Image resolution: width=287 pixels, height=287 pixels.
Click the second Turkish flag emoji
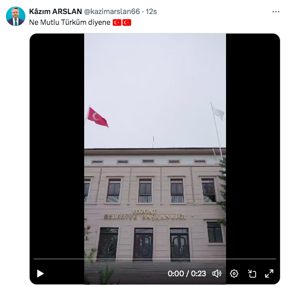127,23
